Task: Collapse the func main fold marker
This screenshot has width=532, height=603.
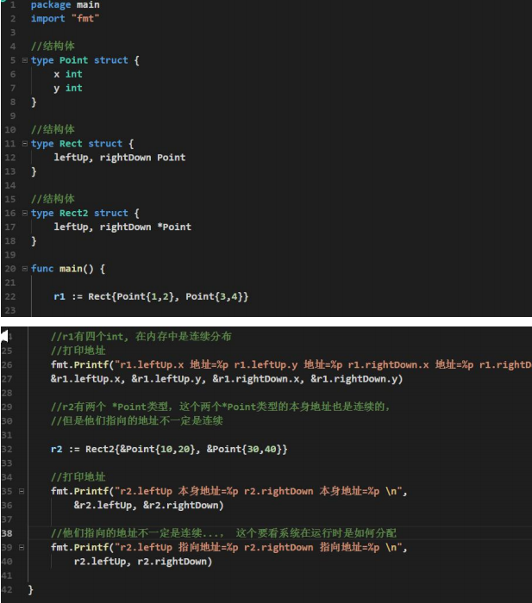Action: tap(25, 269)
